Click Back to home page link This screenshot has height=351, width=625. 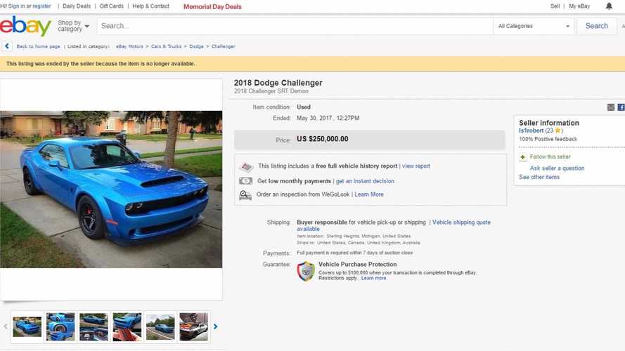coord(38,46)
